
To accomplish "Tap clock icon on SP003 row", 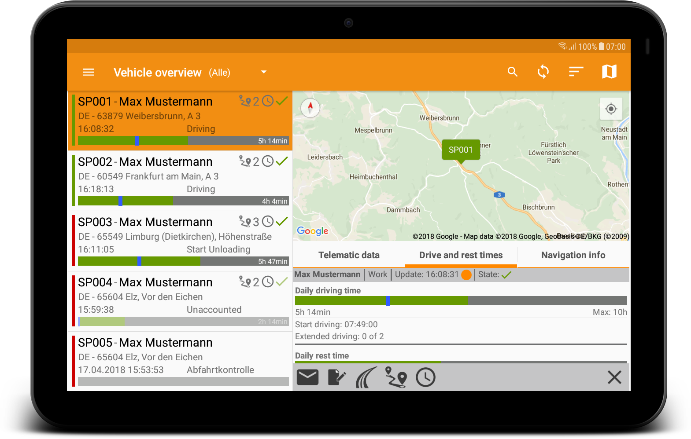I will click(268, 222).
